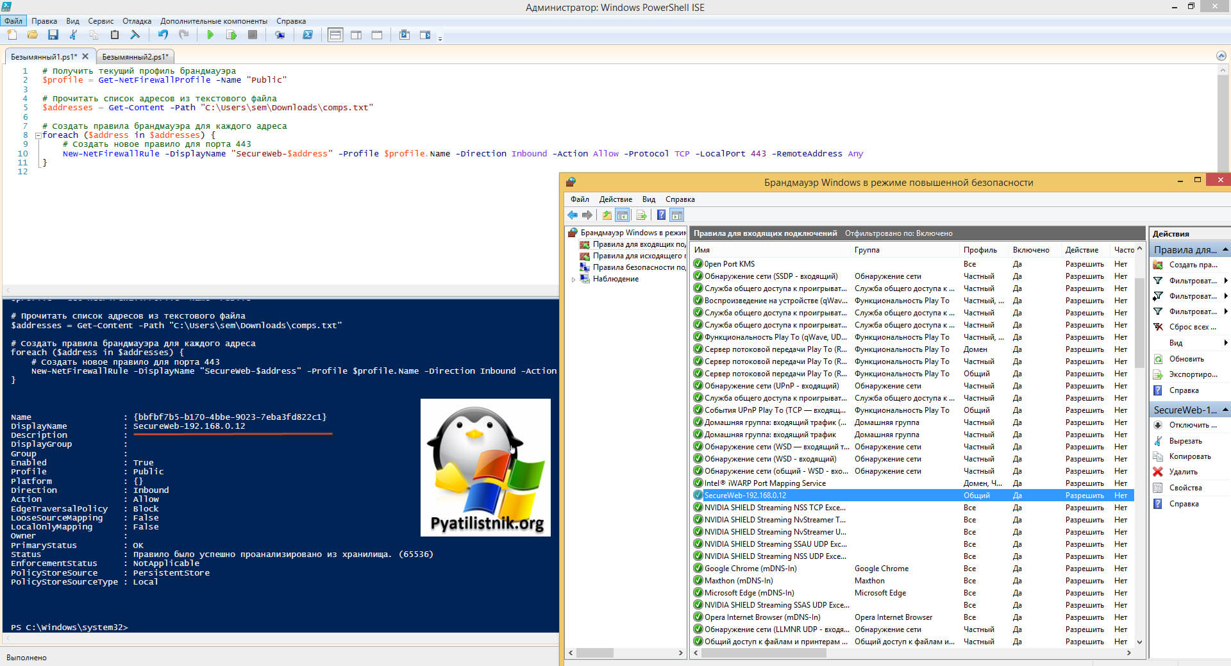
Task: Switch to the Безымянный2.ps1 tab
Action: click(x=135, y=57)
